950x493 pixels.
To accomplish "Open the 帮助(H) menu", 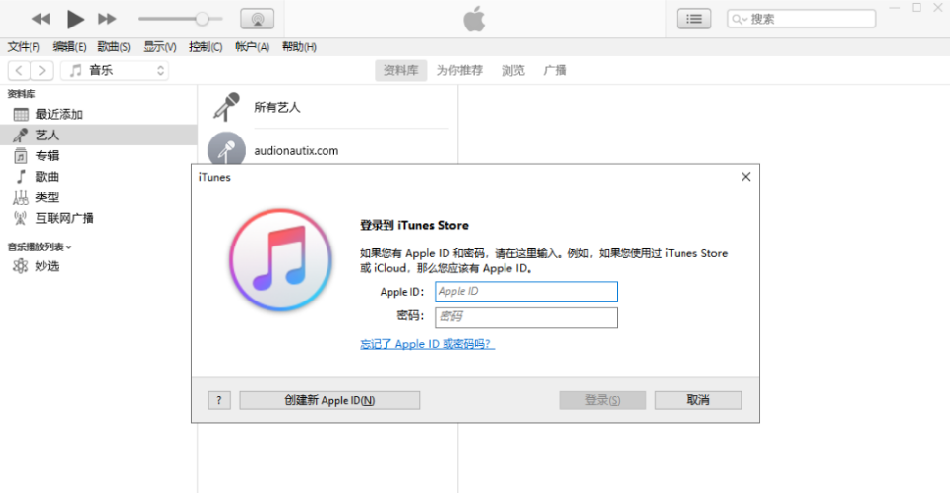I will click(x=299, y=46).
